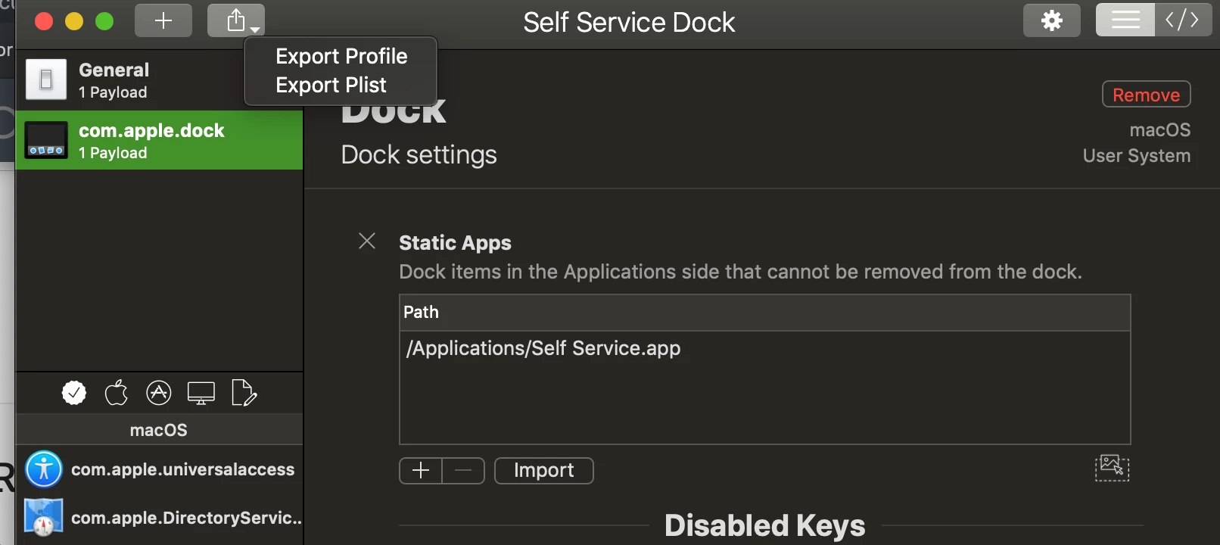Show Apple payloads via the apple icon
The width and height of the screenshot is (1220, 545).
[x=116, y=393]
